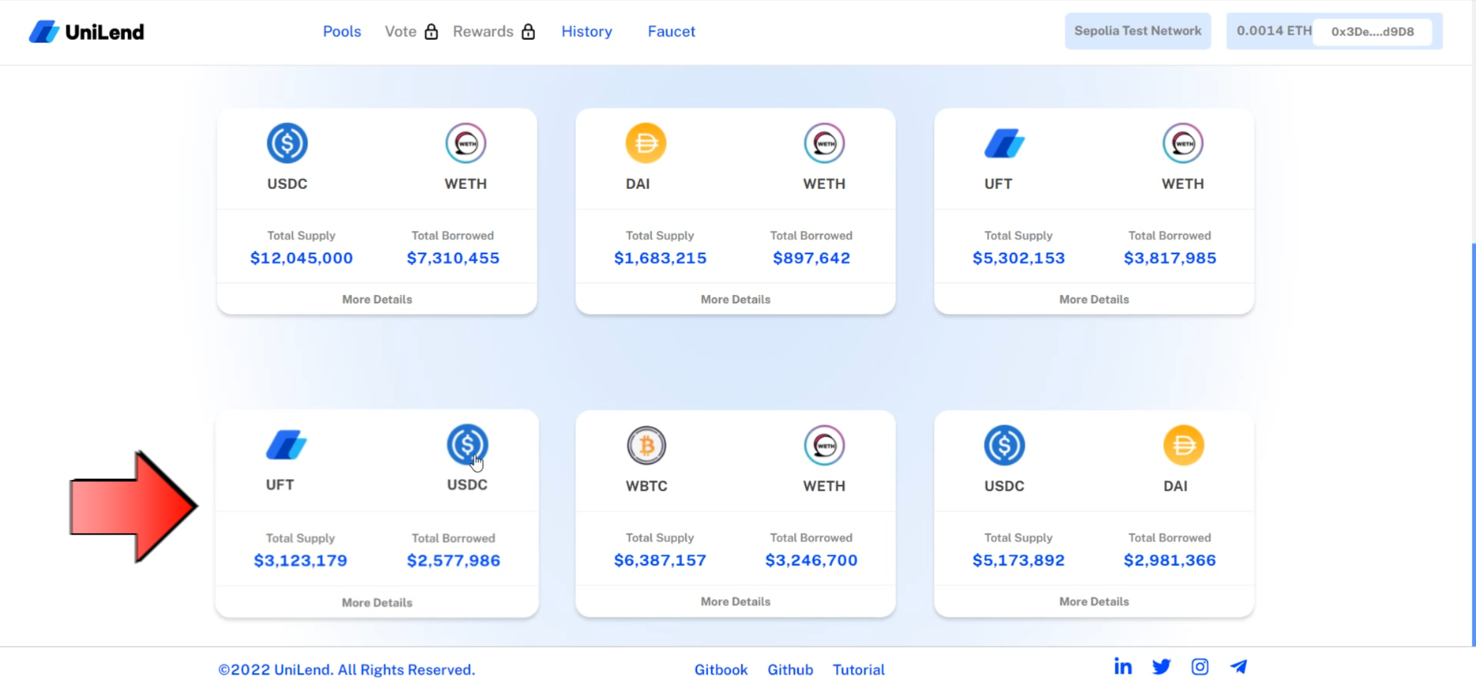The height and width of the screenshot is (686, 1476).
Task: Open the Faucet page
Action: click(x=671, y=31)
